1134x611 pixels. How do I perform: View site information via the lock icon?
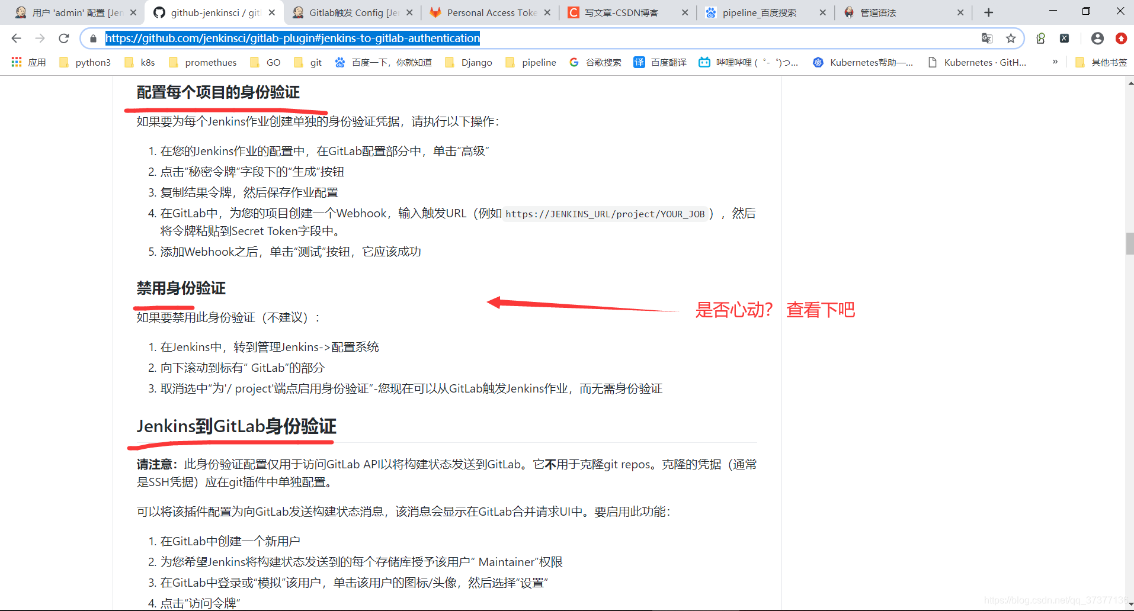click(93, 38)
